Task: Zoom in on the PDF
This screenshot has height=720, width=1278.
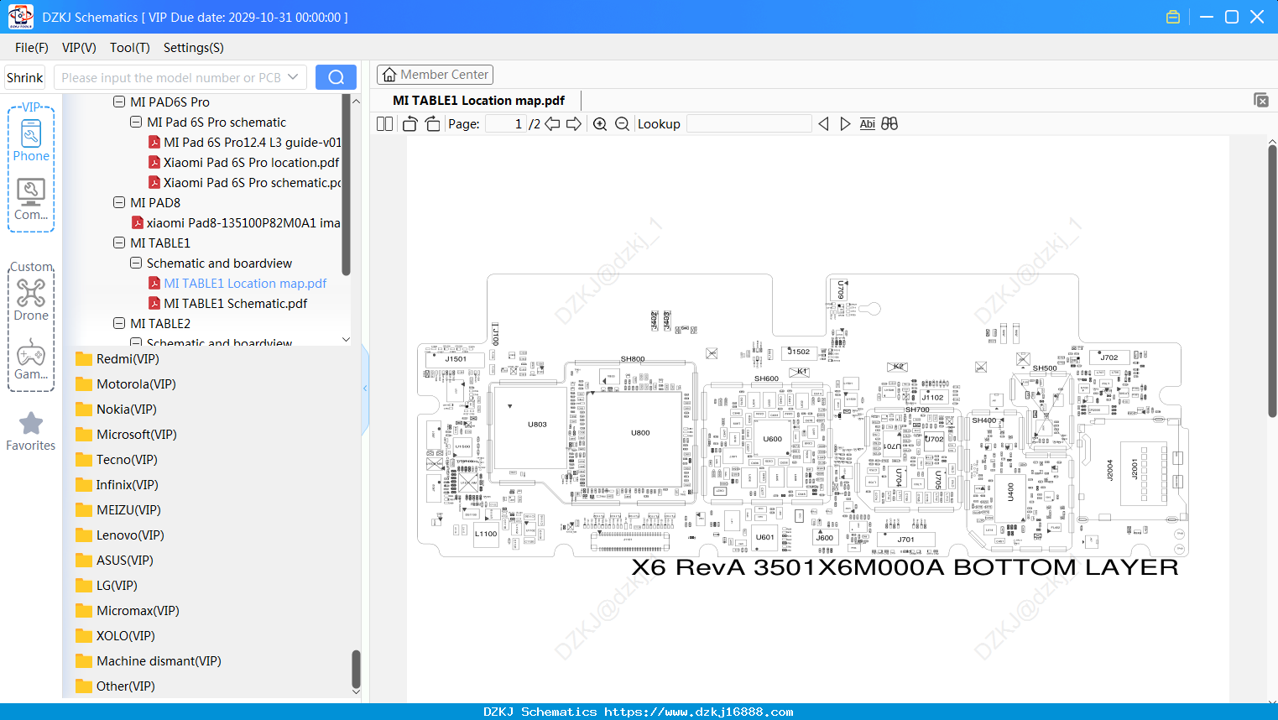Action: click(600, 123)
